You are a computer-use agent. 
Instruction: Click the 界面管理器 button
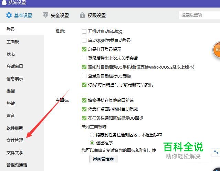tap(103, 159)
